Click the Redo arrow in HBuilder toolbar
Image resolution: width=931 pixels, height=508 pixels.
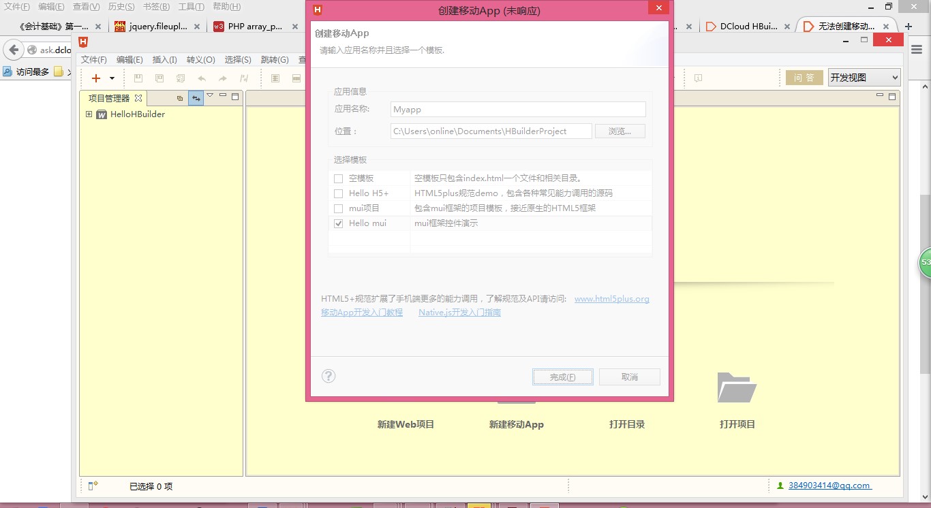pyautogui.click(x=223, y=78)
